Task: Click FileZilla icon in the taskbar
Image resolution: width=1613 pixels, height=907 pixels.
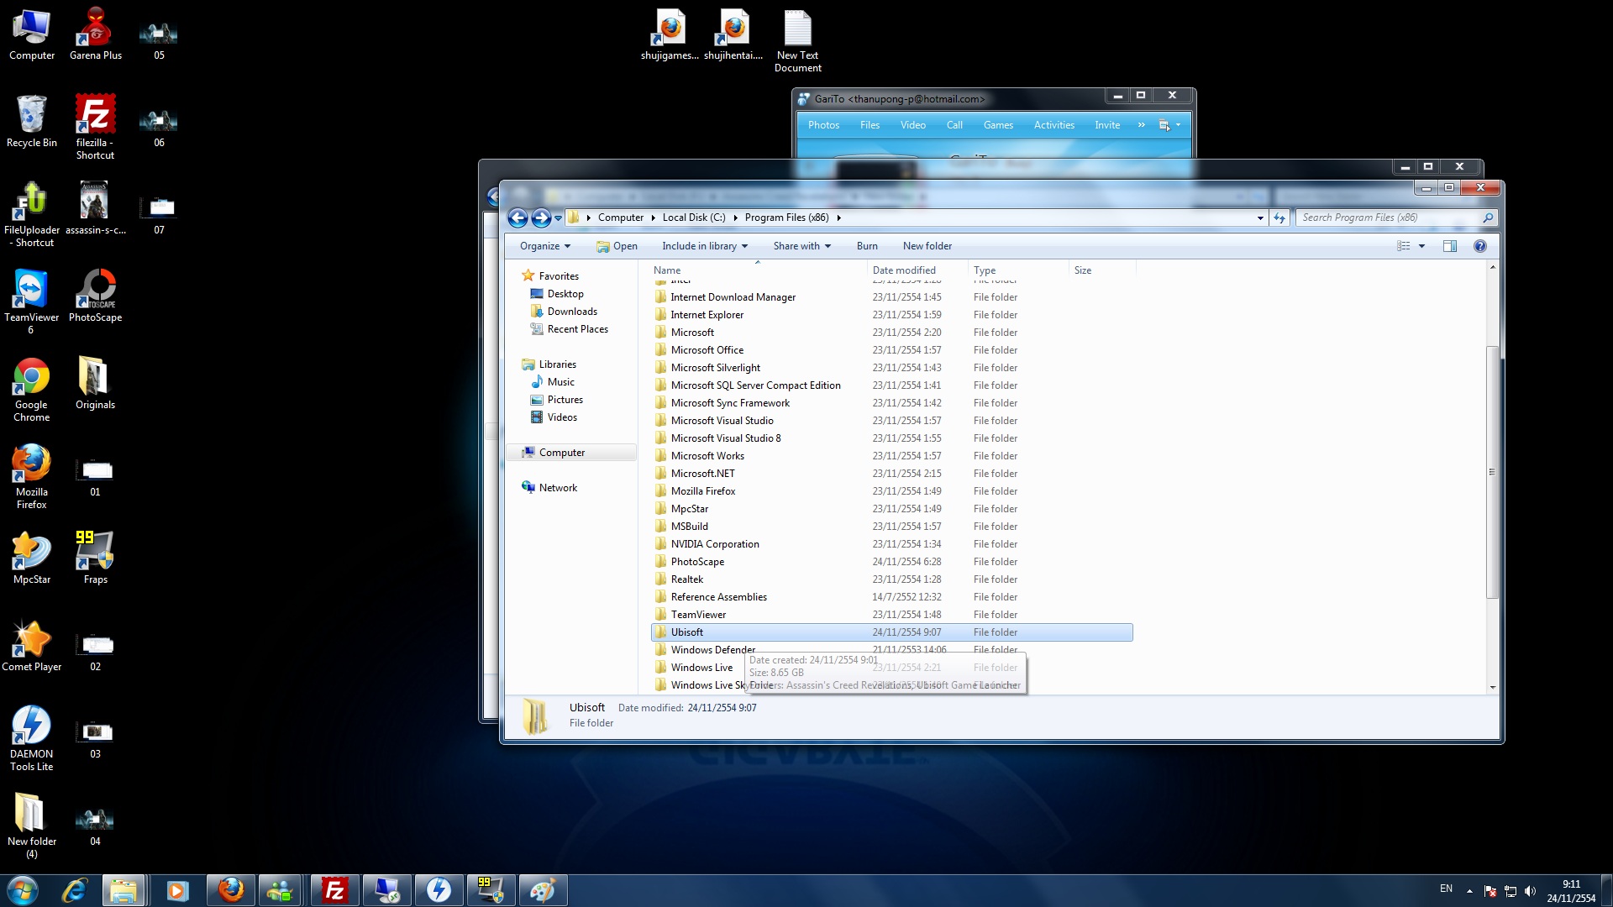Action: click(x=334, y=890)
